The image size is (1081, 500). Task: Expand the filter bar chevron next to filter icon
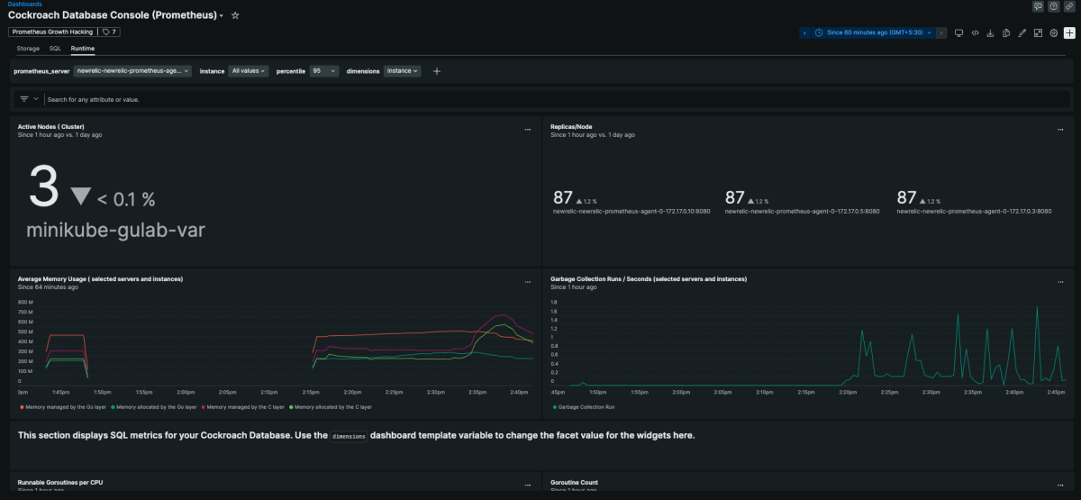coord(36,99)
